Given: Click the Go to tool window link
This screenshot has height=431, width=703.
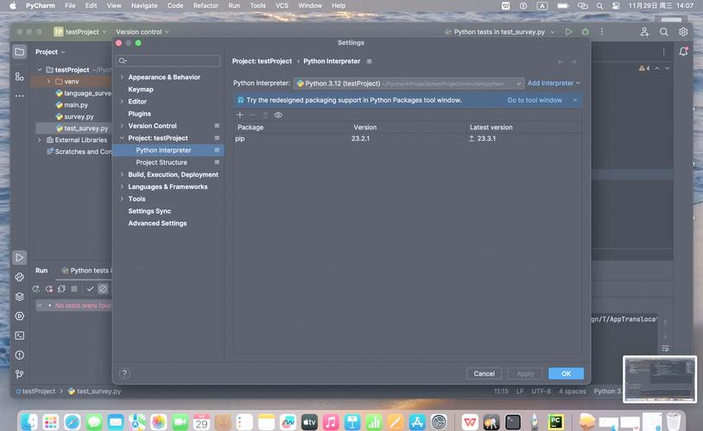Looking at the screenshot, I should click(x=535, y=100).
